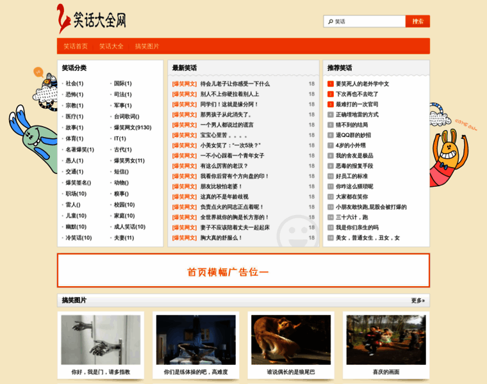Open the 搞笑图片 navigation tab
Screen dimensions: 487x384
click(147, 46)
